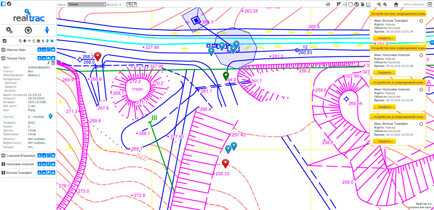Select the red marker near 258.33 label
The height and width of the screenshot is (210, 434).
pos(226,164)
